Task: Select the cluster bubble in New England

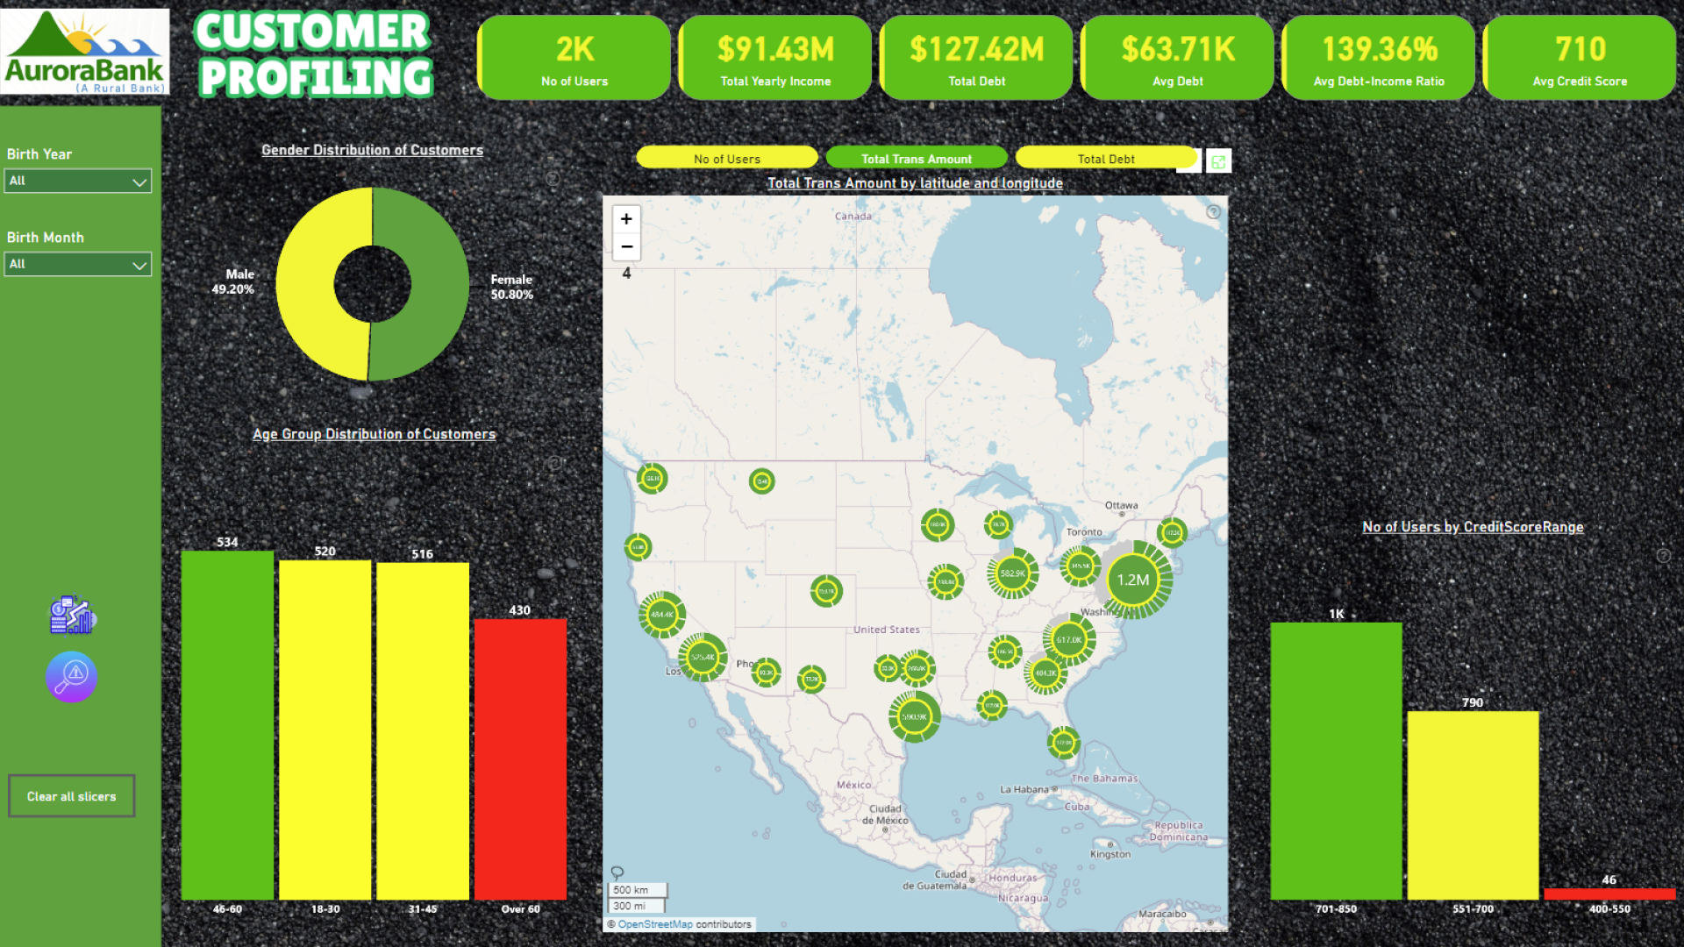Action: tap(1172, 532)
